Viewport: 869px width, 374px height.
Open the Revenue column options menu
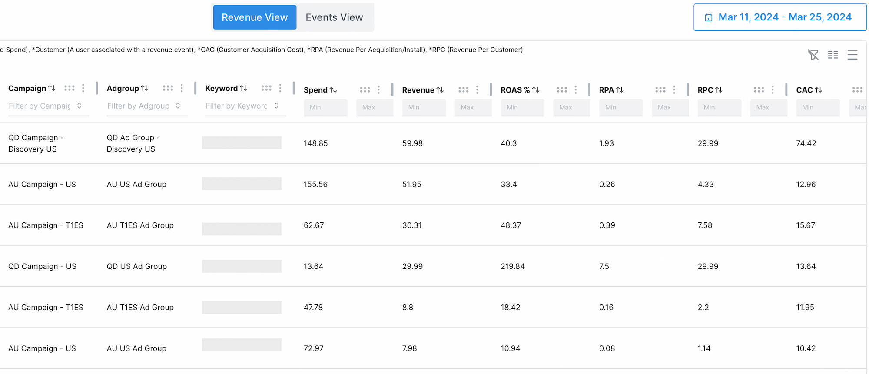477,90
